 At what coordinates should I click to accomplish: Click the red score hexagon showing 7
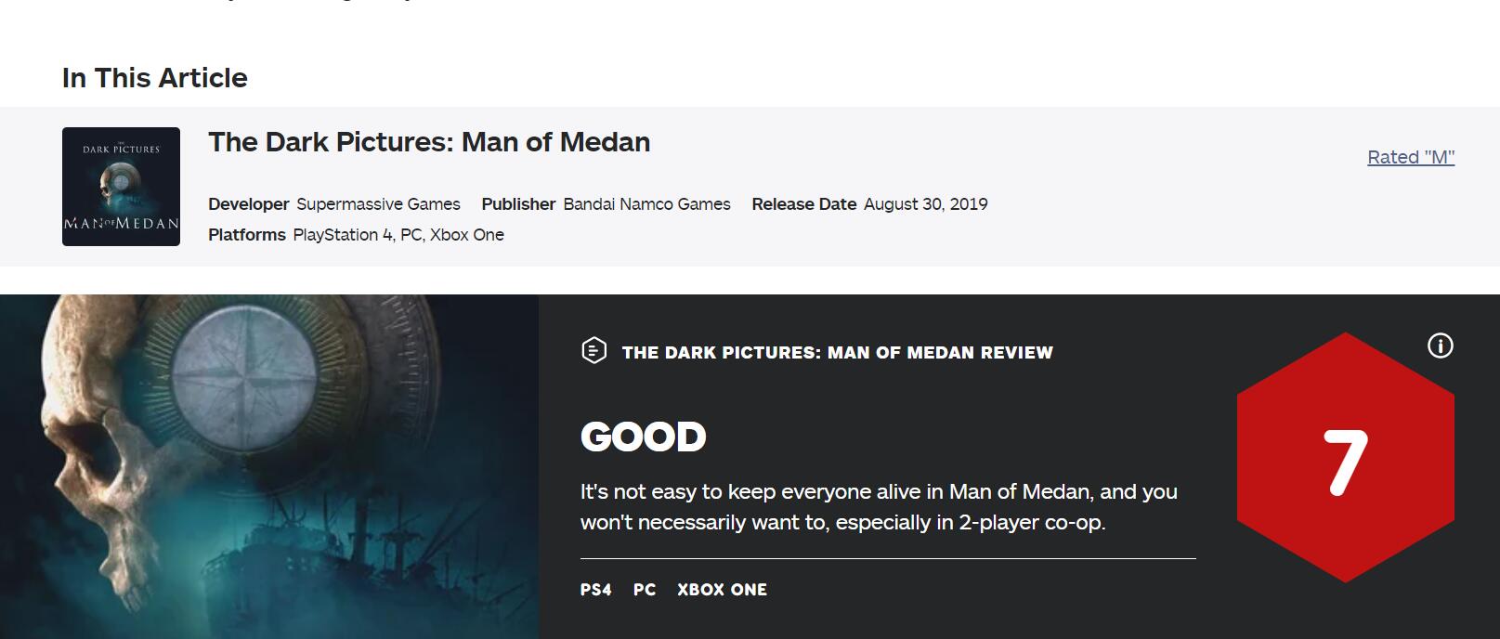(1345, 459)
